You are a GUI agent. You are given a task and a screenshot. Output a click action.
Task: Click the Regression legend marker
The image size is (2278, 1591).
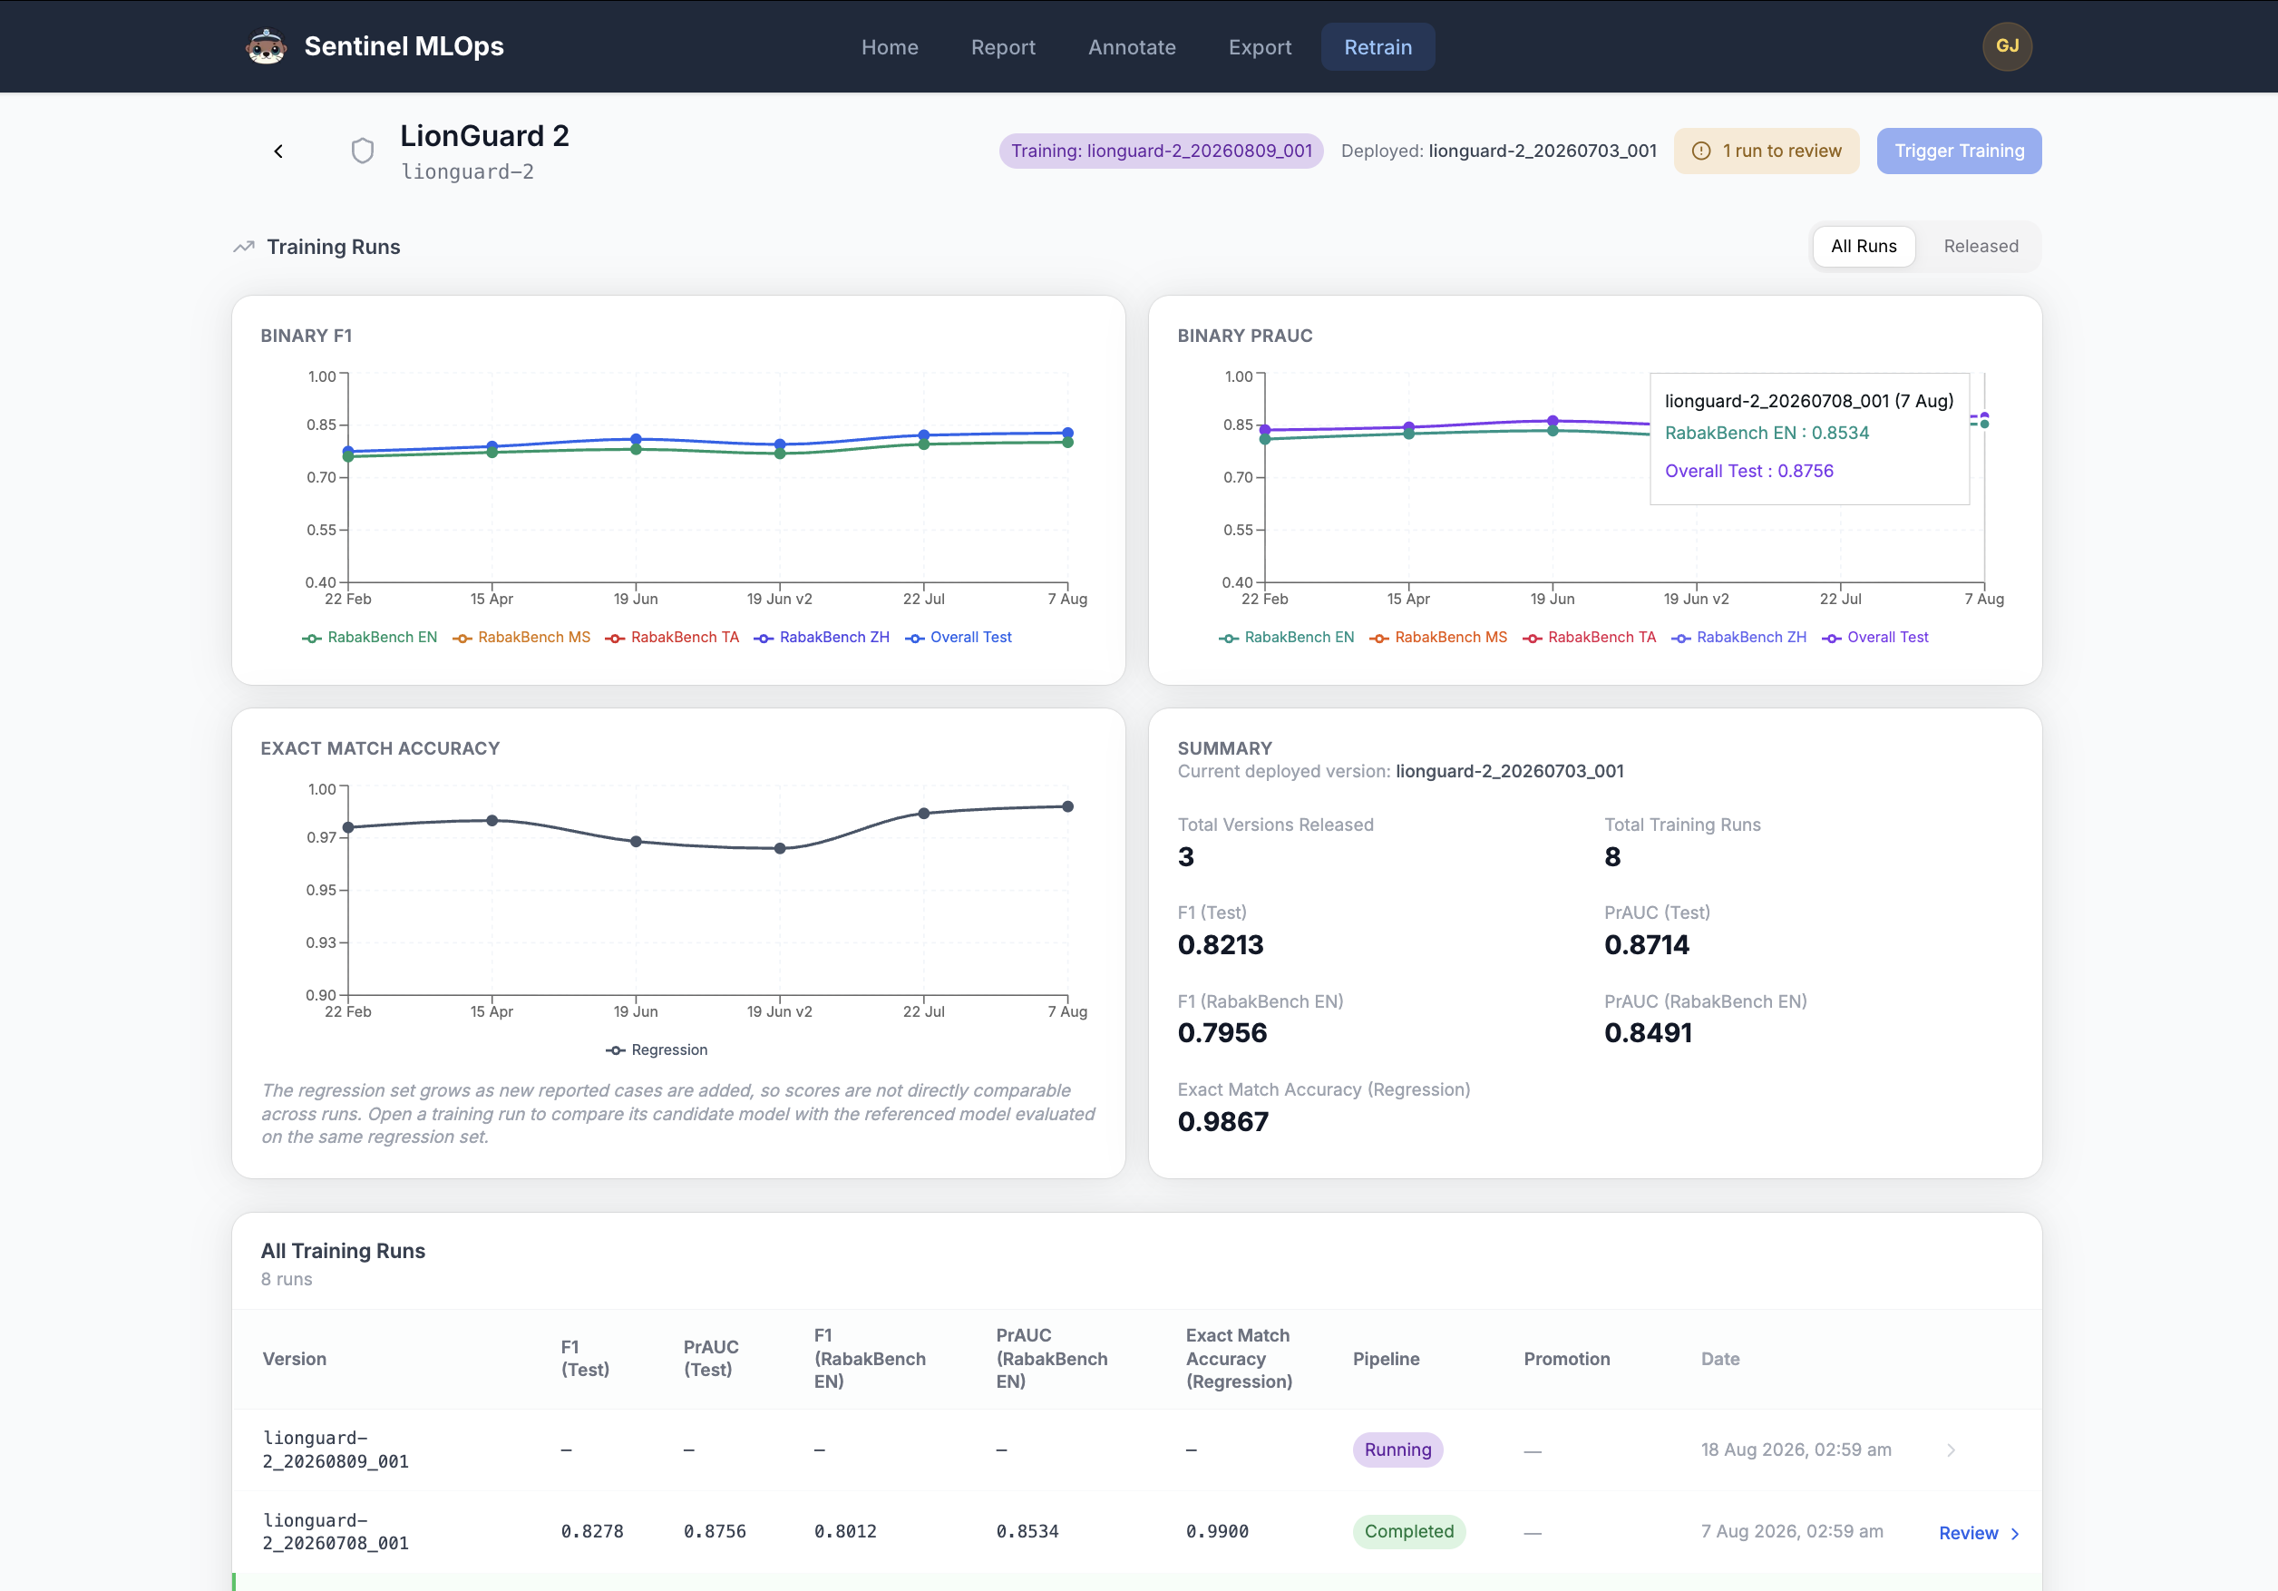(615, 1050)
